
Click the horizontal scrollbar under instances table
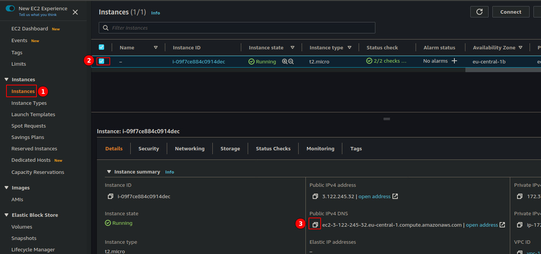[501, 70]
